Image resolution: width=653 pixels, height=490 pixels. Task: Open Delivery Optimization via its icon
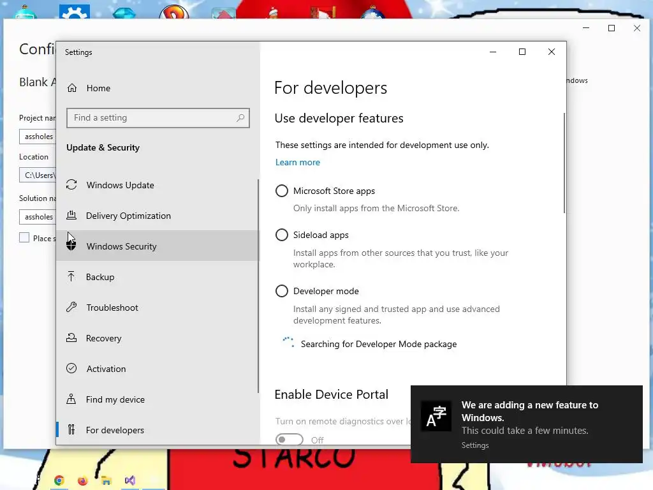click(71, 216)
